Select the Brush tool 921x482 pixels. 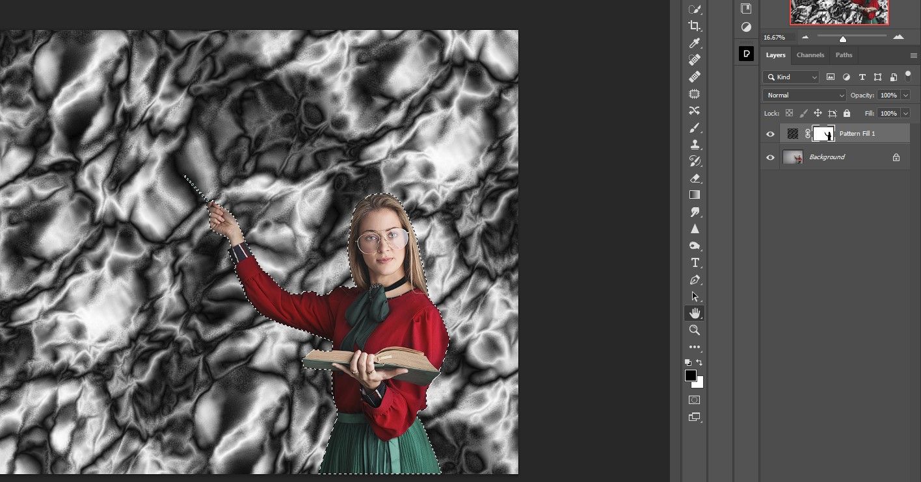(x=695, y=127)
